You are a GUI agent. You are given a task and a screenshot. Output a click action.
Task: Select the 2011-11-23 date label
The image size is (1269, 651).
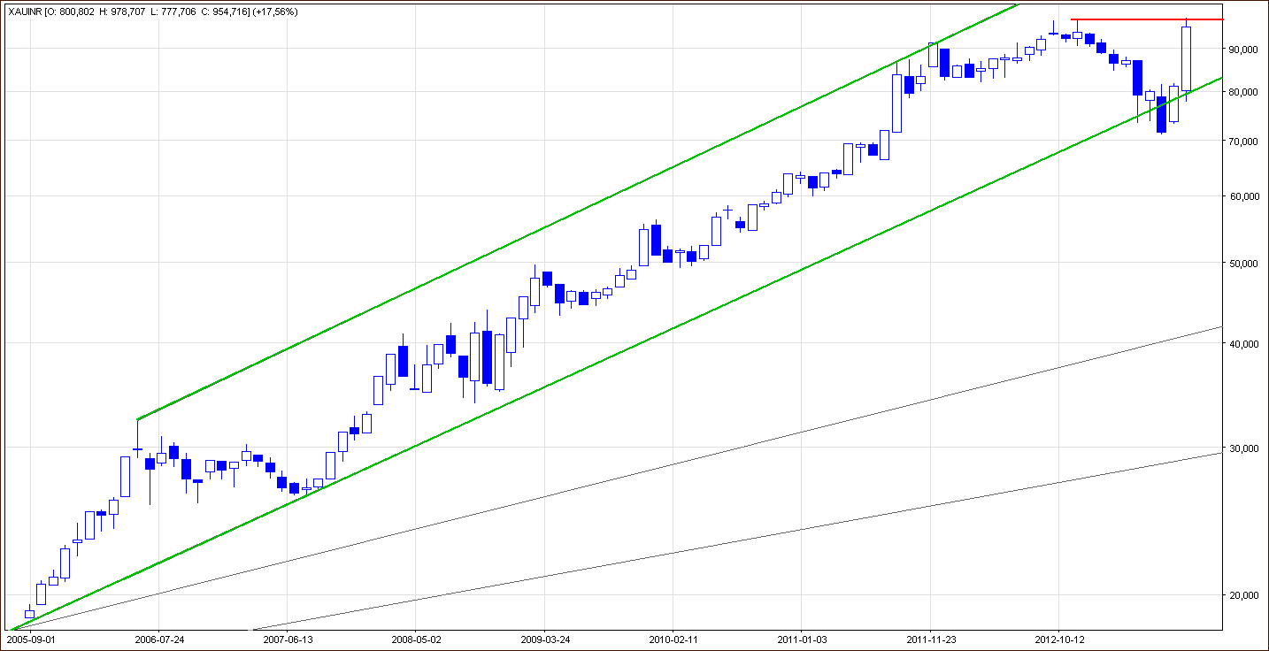point(930,639)
